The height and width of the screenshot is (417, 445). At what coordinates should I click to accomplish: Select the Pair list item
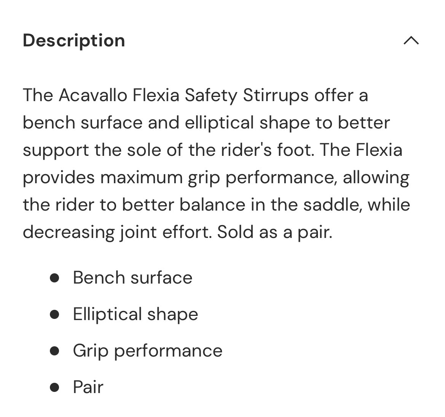point(88,387)
